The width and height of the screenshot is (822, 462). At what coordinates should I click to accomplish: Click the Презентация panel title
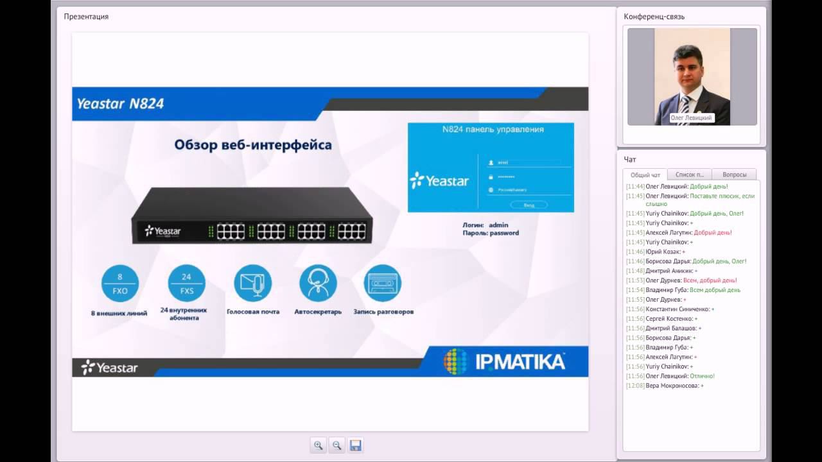[x=86, y=17]
